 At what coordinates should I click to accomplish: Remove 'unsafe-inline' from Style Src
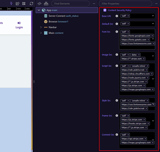click(147, 101)
